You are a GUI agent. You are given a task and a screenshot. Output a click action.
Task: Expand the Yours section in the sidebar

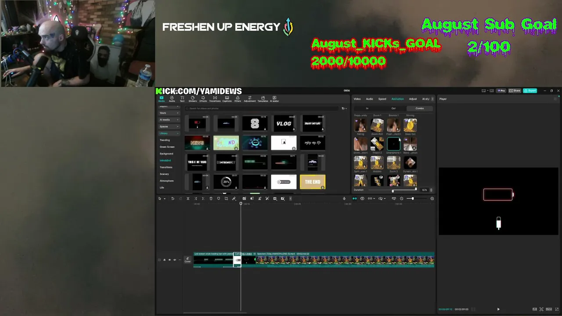(169, 113)
